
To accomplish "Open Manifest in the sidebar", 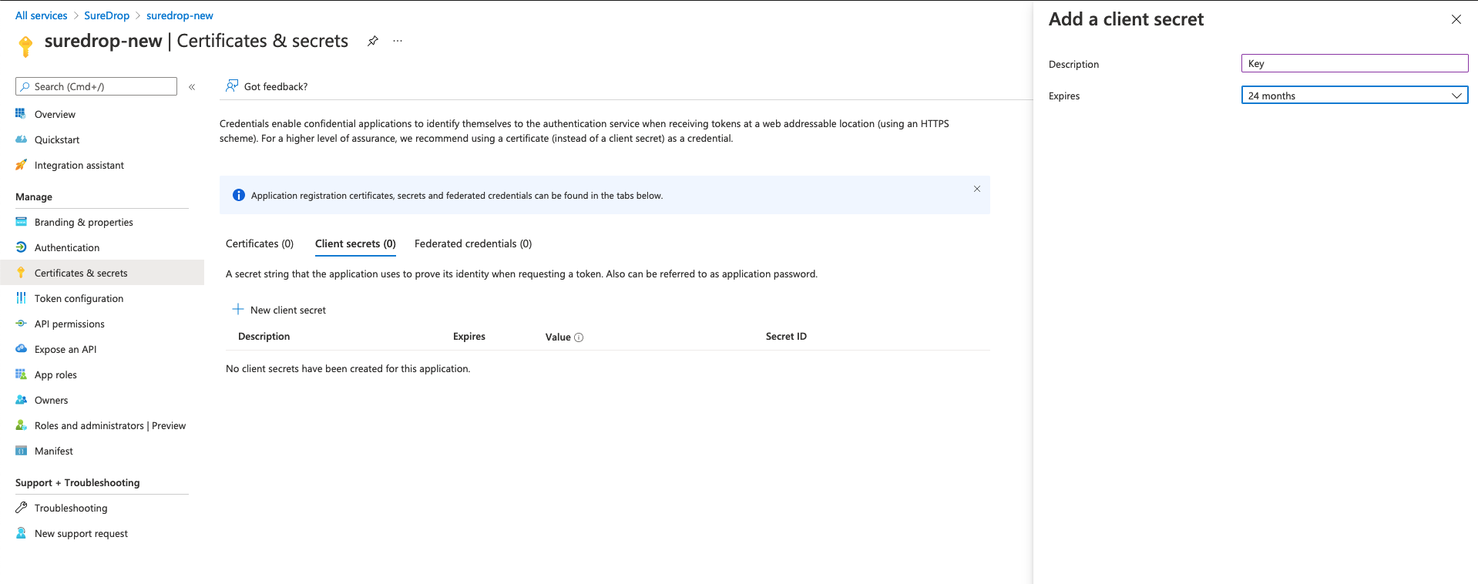I will pos(54,451).
